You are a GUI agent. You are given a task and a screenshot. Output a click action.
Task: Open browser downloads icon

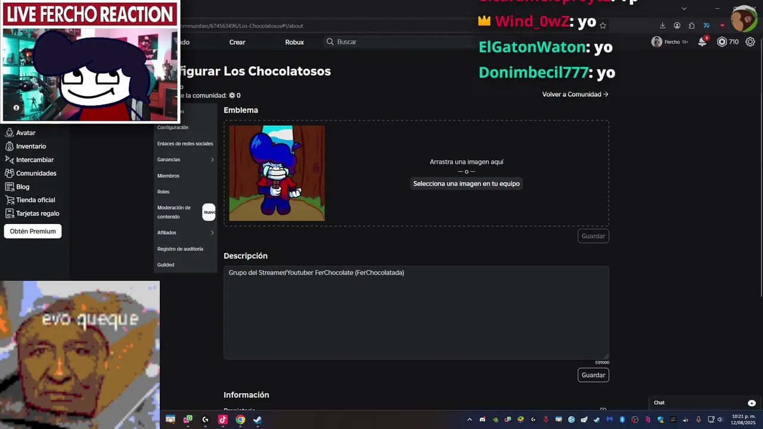click(x=662, y=25)
